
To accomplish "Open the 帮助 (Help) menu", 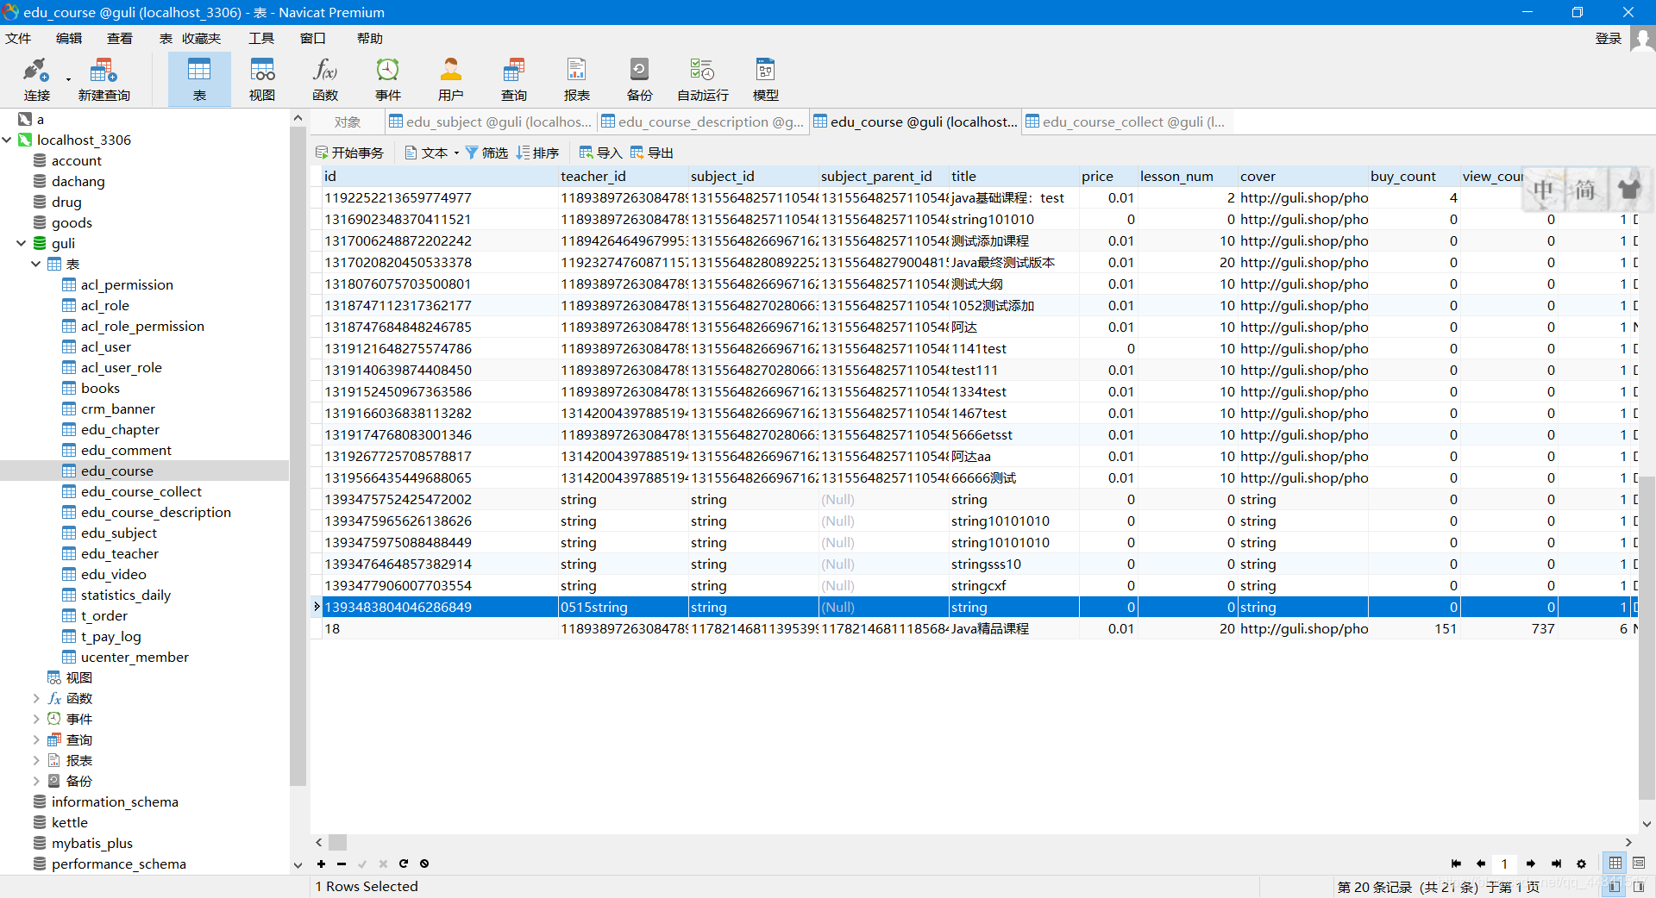I will (x=370, y=39).
